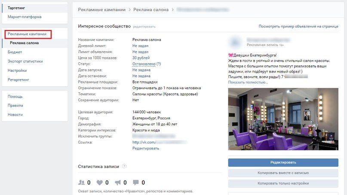Click Реклама салона in the breadcrumb
This screenshot has width=347, height=195.
coord(150,10)
